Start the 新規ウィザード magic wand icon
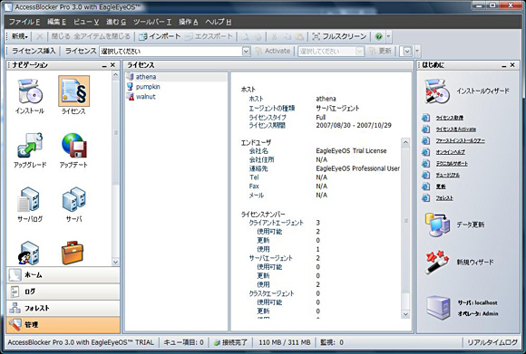This screenshot has width=526, height=354. (437, 262)
